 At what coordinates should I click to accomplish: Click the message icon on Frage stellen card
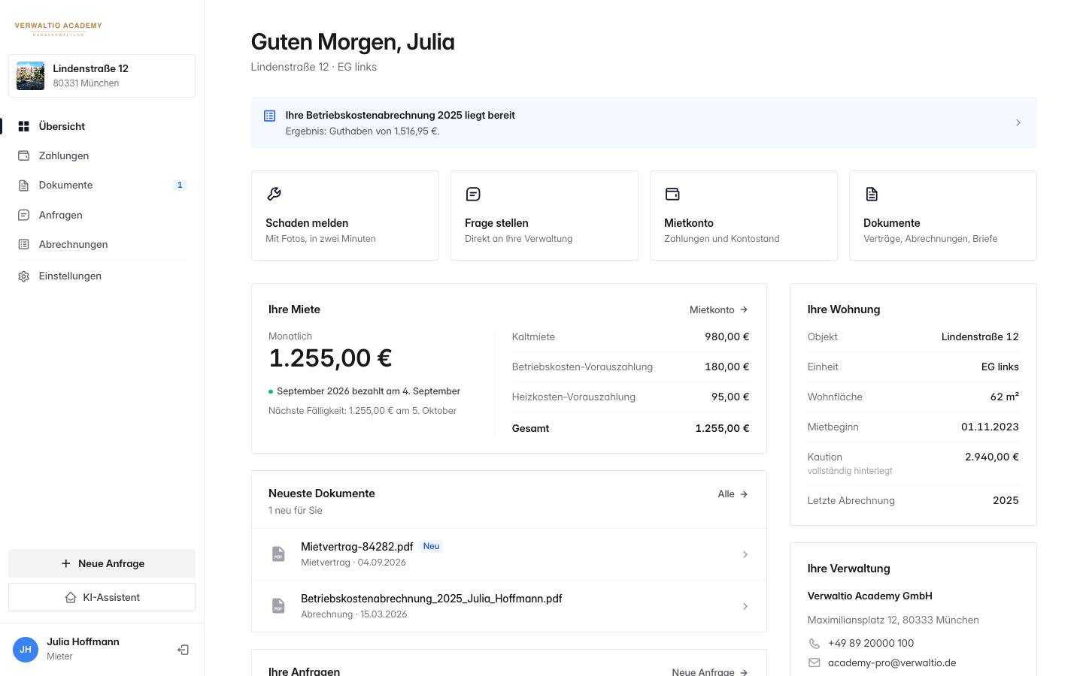click(x=473, y=194)
